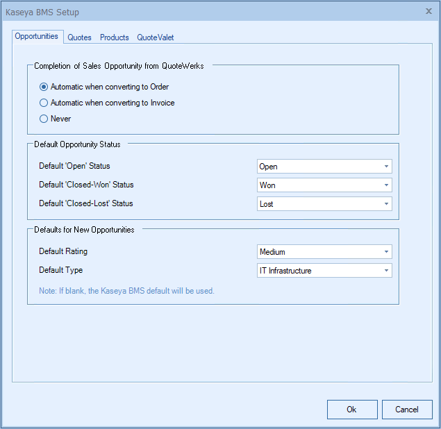Image resolution: width=441 pixels, height=429 pixels.
Task: Click the Ok button
Action: click(x=352, y=410)
